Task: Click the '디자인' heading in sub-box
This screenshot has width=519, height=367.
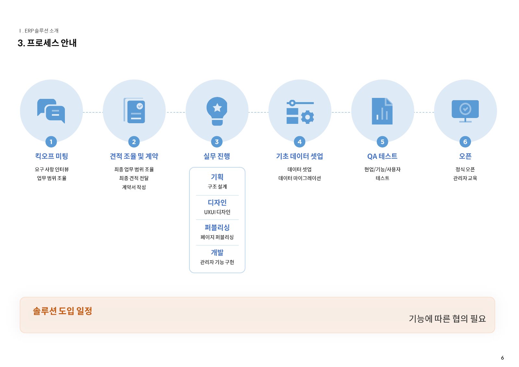Action: coord(217,203)
